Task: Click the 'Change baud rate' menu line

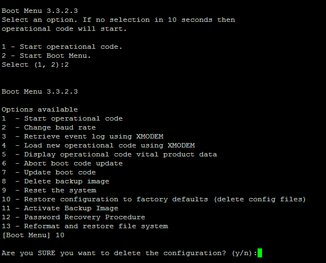Action: pos(49,127)
